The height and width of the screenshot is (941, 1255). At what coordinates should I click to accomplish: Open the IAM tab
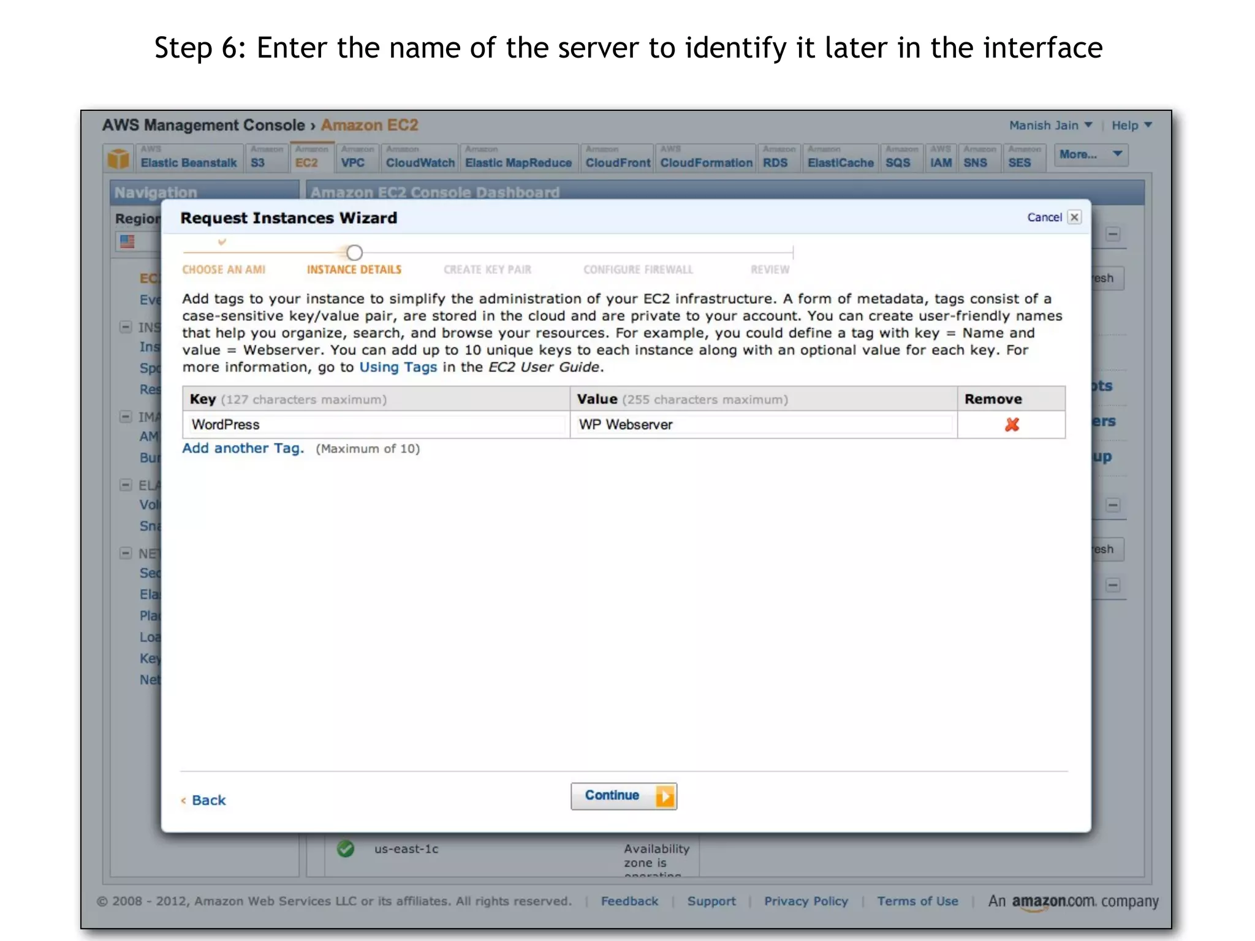[941, 158]
